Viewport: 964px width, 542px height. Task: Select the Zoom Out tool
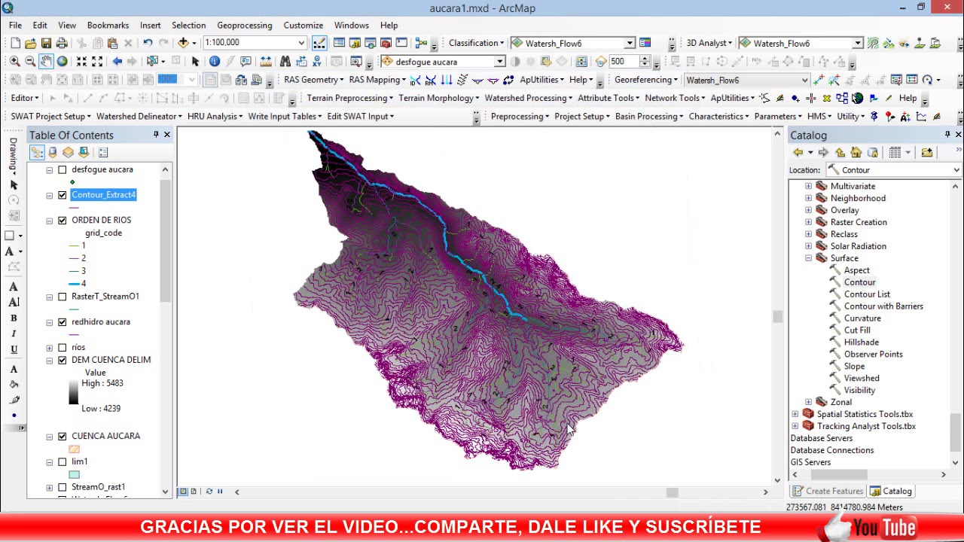click(x=30, y=61)
